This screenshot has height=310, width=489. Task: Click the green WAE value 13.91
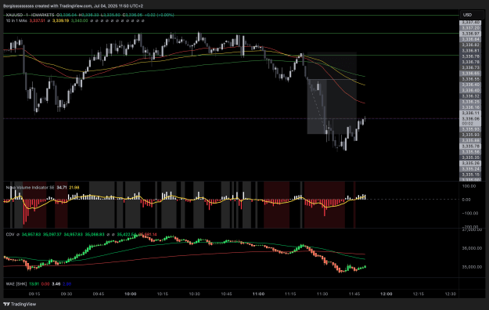(34, 284)
